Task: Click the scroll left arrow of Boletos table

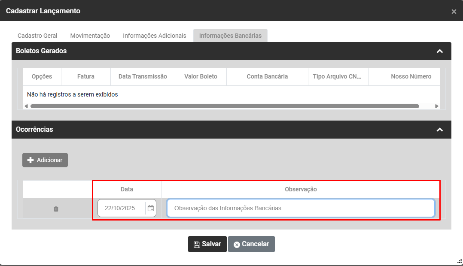Action: (x=26, y=106)
